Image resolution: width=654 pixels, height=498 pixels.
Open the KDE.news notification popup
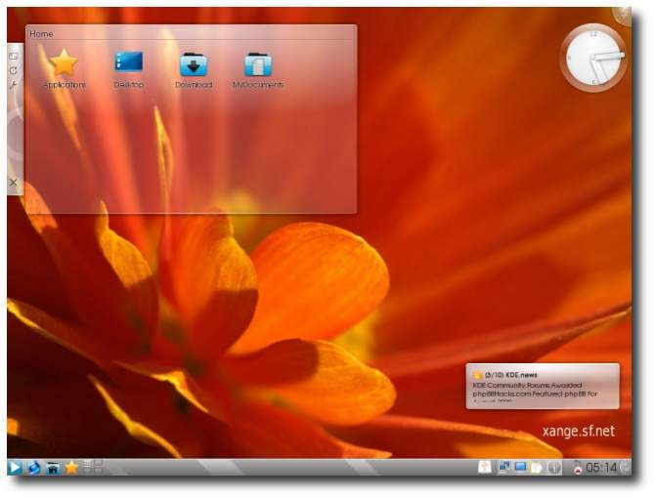(543, 386)
